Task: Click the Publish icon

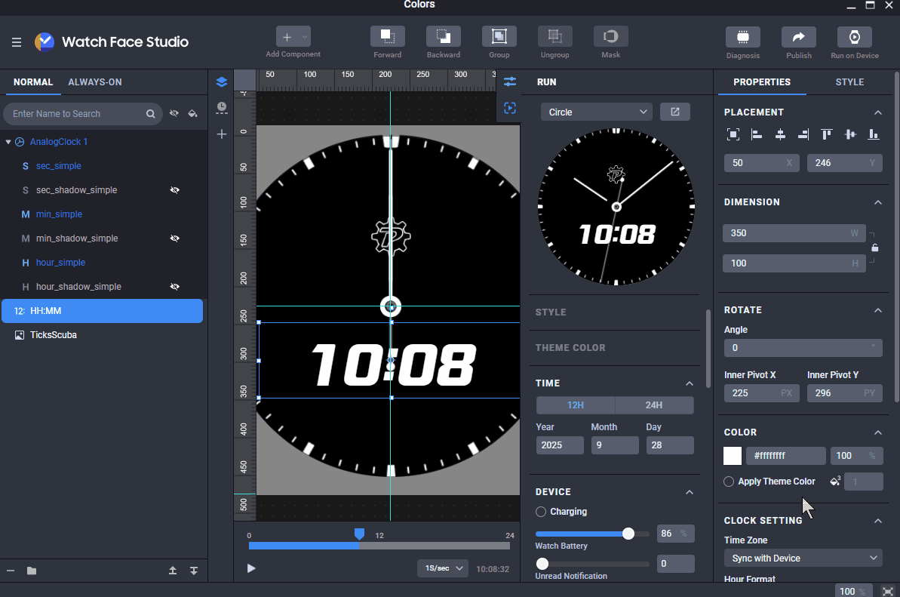Action: coord(798,36)
